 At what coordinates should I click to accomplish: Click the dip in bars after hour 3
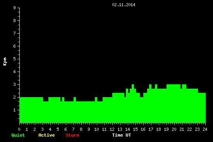click(46, 99)
